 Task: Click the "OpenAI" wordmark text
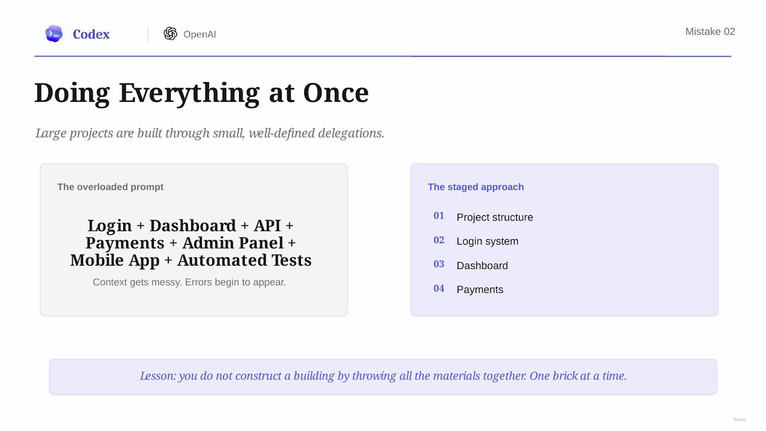click(199, 34)
